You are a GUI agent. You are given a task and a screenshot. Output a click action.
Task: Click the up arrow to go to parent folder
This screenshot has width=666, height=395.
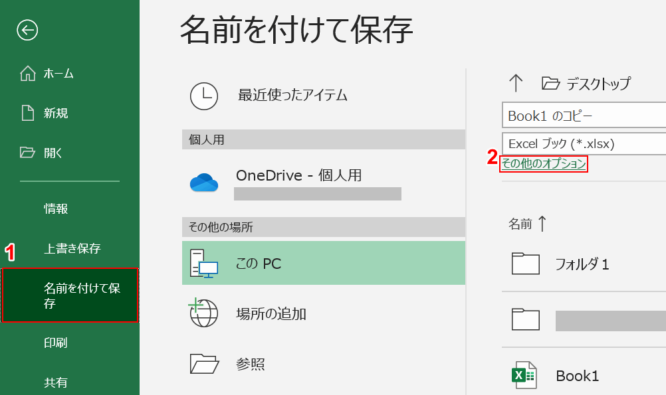click(516, 82)
